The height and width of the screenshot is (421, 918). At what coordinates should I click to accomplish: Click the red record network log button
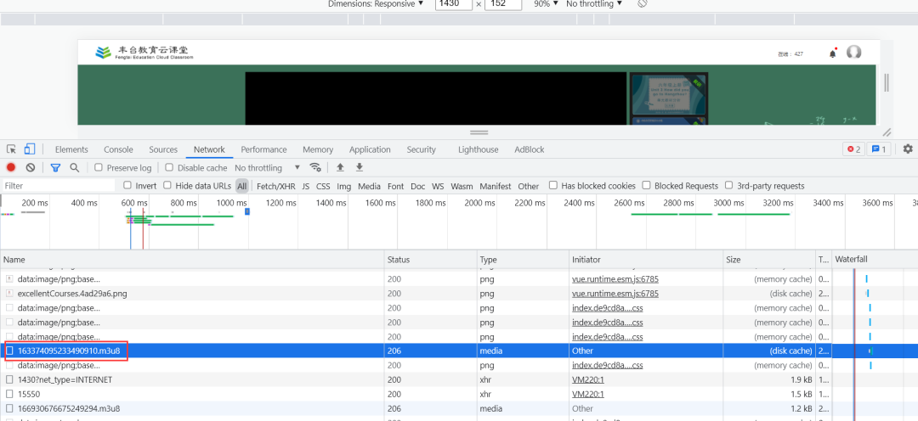[x=11, y=168]
